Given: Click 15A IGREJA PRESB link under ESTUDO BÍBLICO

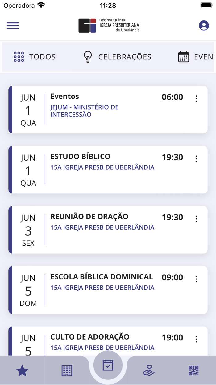Looking at the screenshot, I should [x=102, y=167].
